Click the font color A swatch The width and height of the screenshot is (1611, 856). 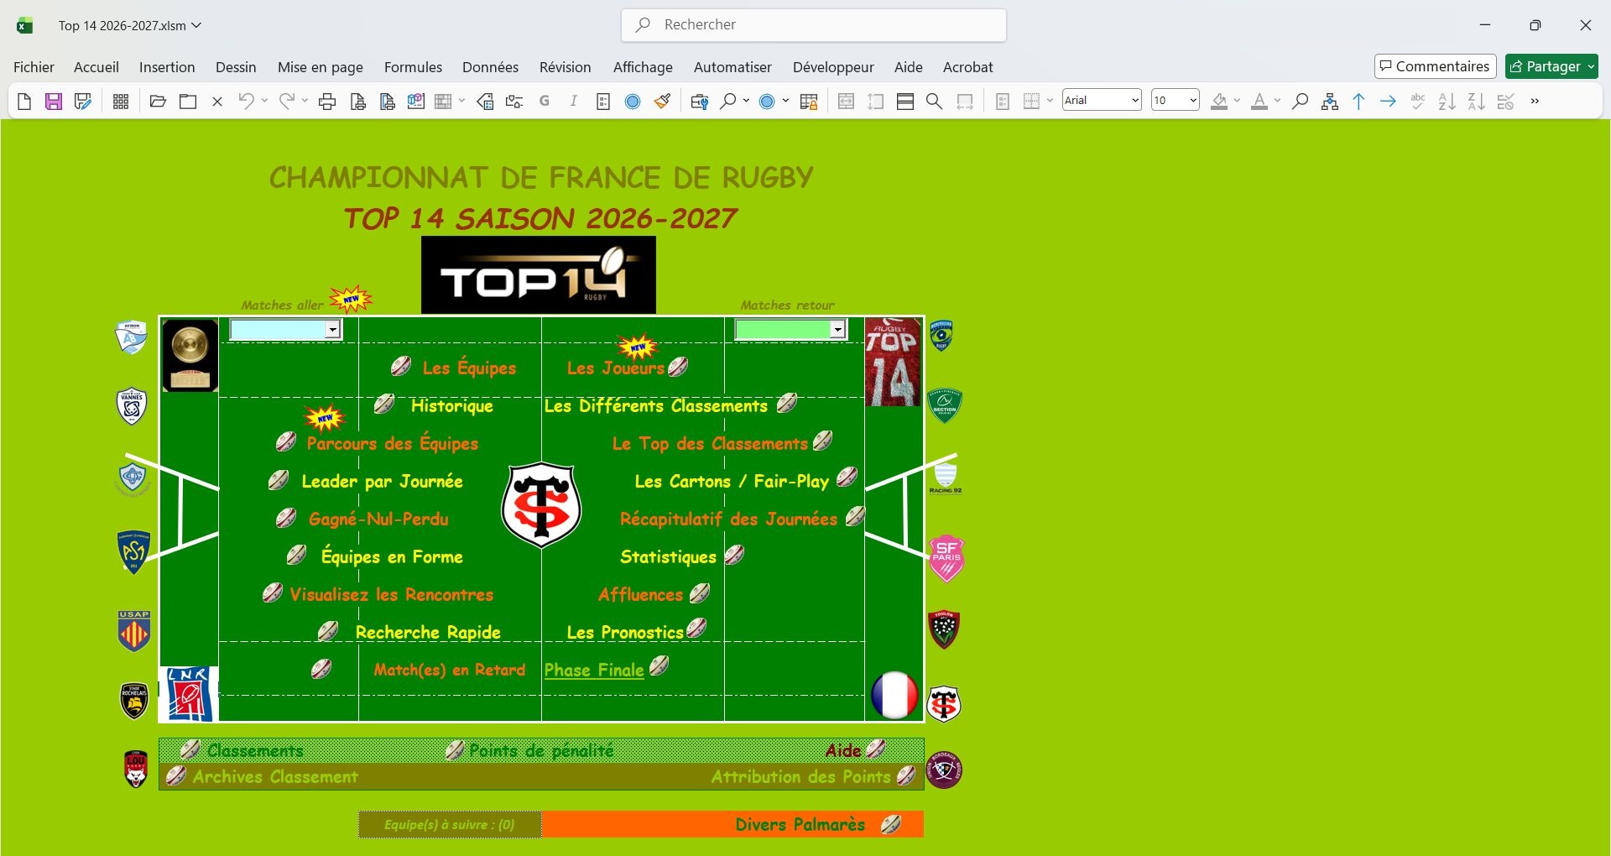(1259, 102)
